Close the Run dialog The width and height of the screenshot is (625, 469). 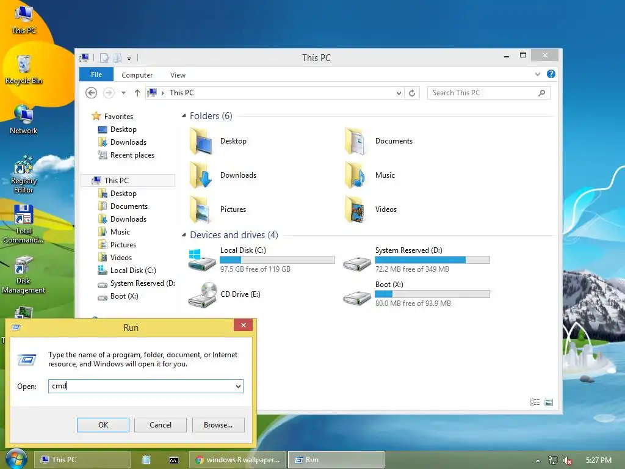[243, 325]
